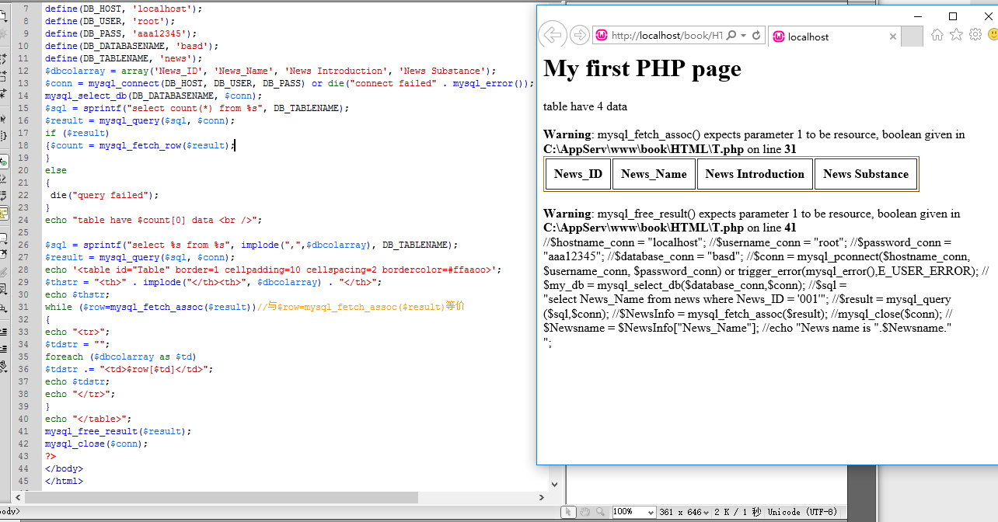The image size is (998, 522).
Task: Choose the Hand tool in the status bar
Action: [x=584, y=512]
